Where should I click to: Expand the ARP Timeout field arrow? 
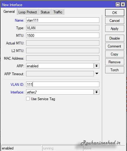click(x=97, y=73)
